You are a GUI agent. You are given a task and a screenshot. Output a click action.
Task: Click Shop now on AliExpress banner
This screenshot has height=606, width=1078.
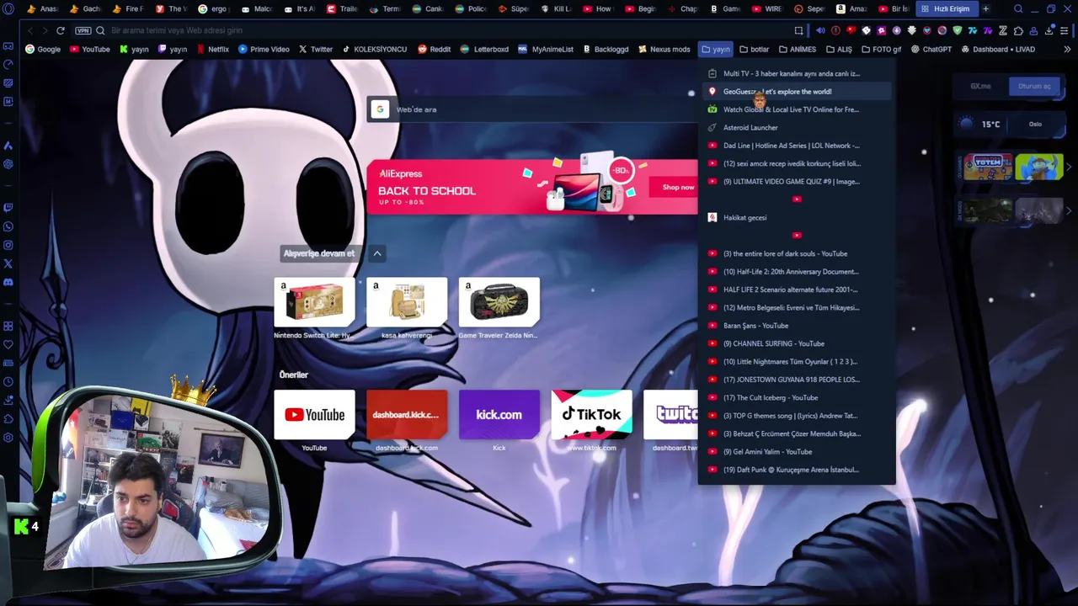pos(678,187)
